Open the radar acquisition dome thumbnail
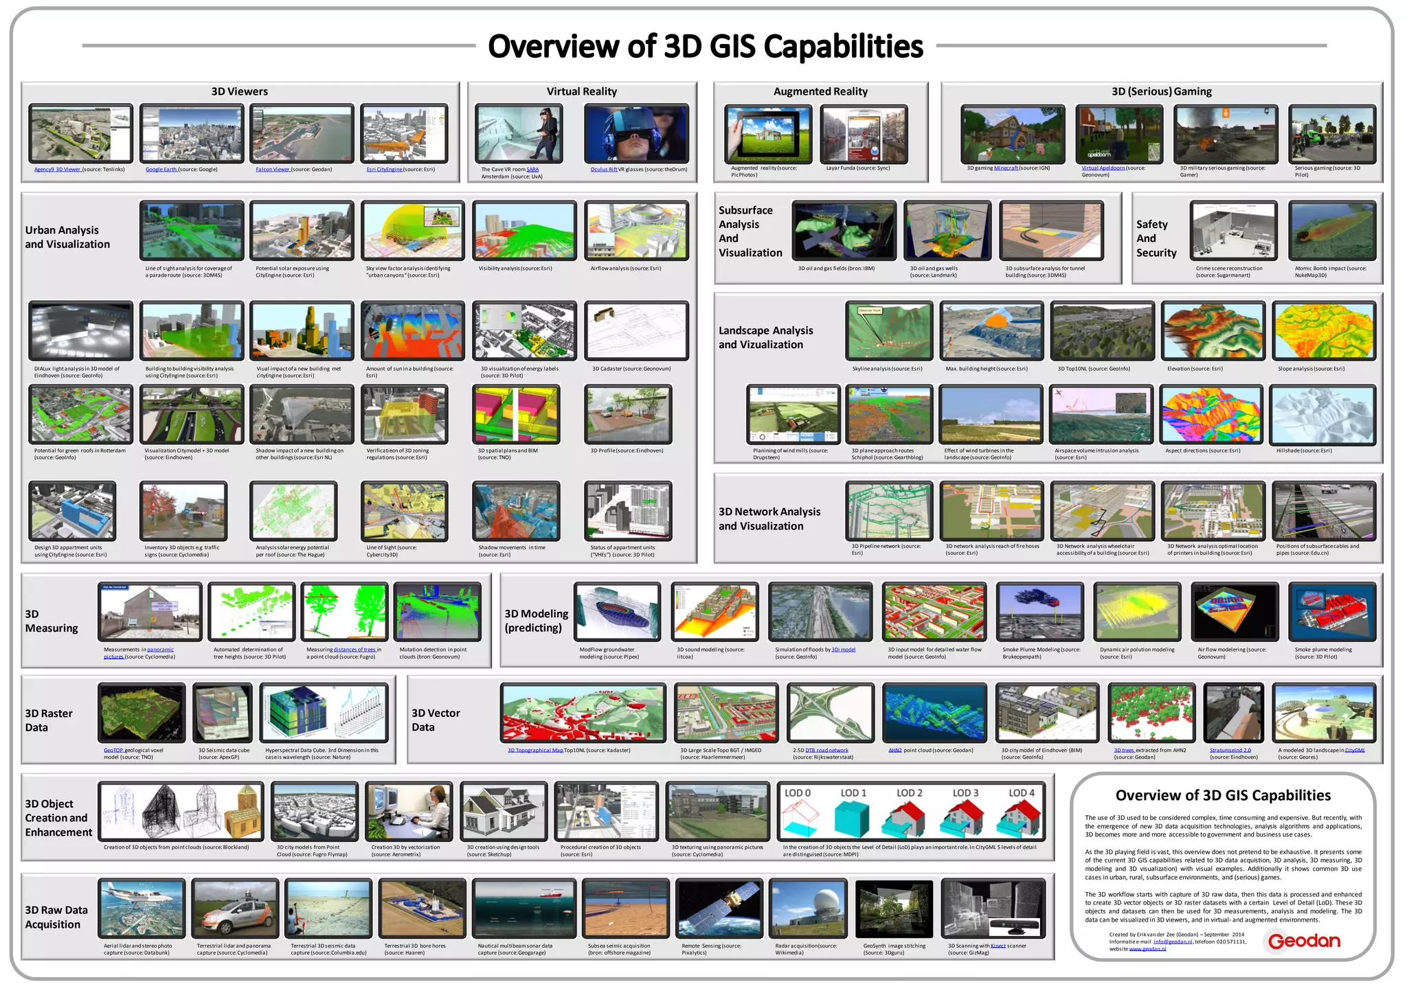The image size is (1407, 993). click(808, 909)
